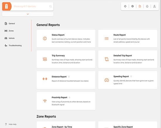Click 'View a log of proximity' description
161x128 pixels.
pyautogui.click(x=71, y=103)
